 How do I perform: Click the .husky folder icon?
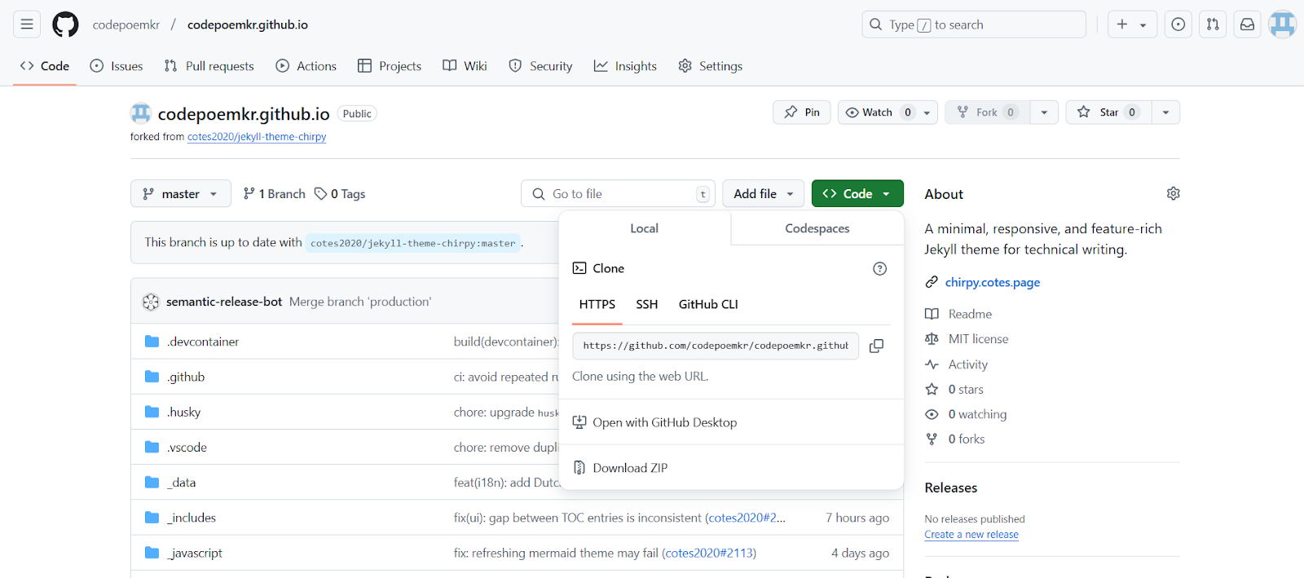[152, 412]
